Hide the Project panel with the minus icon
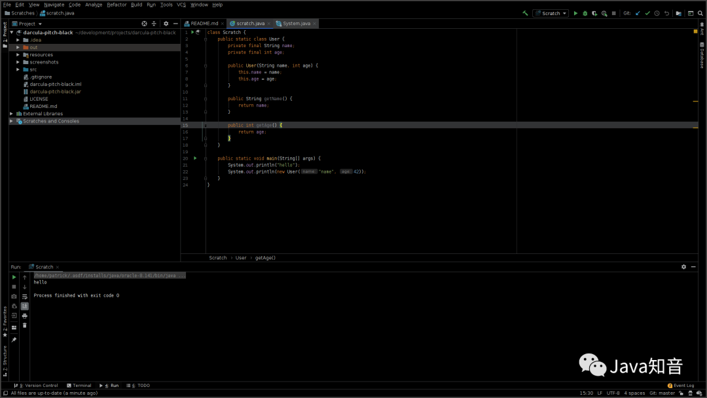Viewport: 707px width, 398px height. [x=175, y=24]
